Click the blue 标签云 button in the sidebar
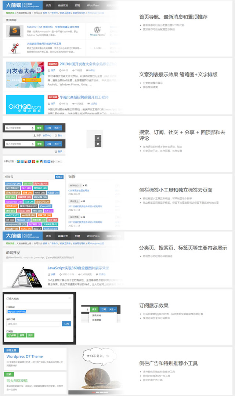This screenshot has width=235, height=396. 59,177
